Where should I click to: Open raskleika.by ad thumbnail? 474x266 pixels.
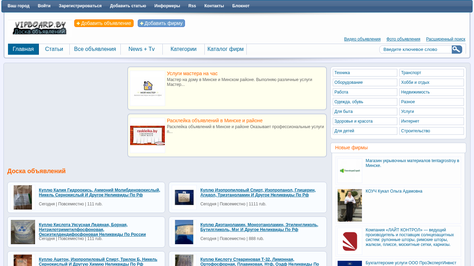point(147,135)
